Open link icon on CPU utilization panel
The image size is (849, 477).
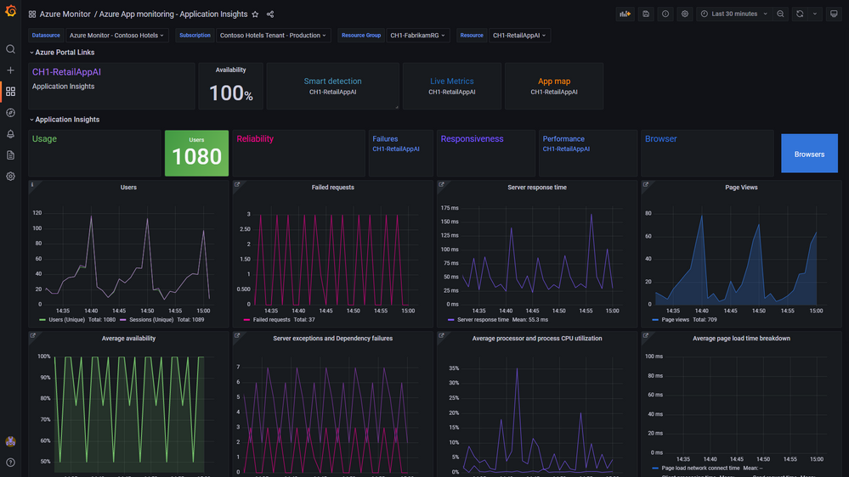tap(441, 335)
